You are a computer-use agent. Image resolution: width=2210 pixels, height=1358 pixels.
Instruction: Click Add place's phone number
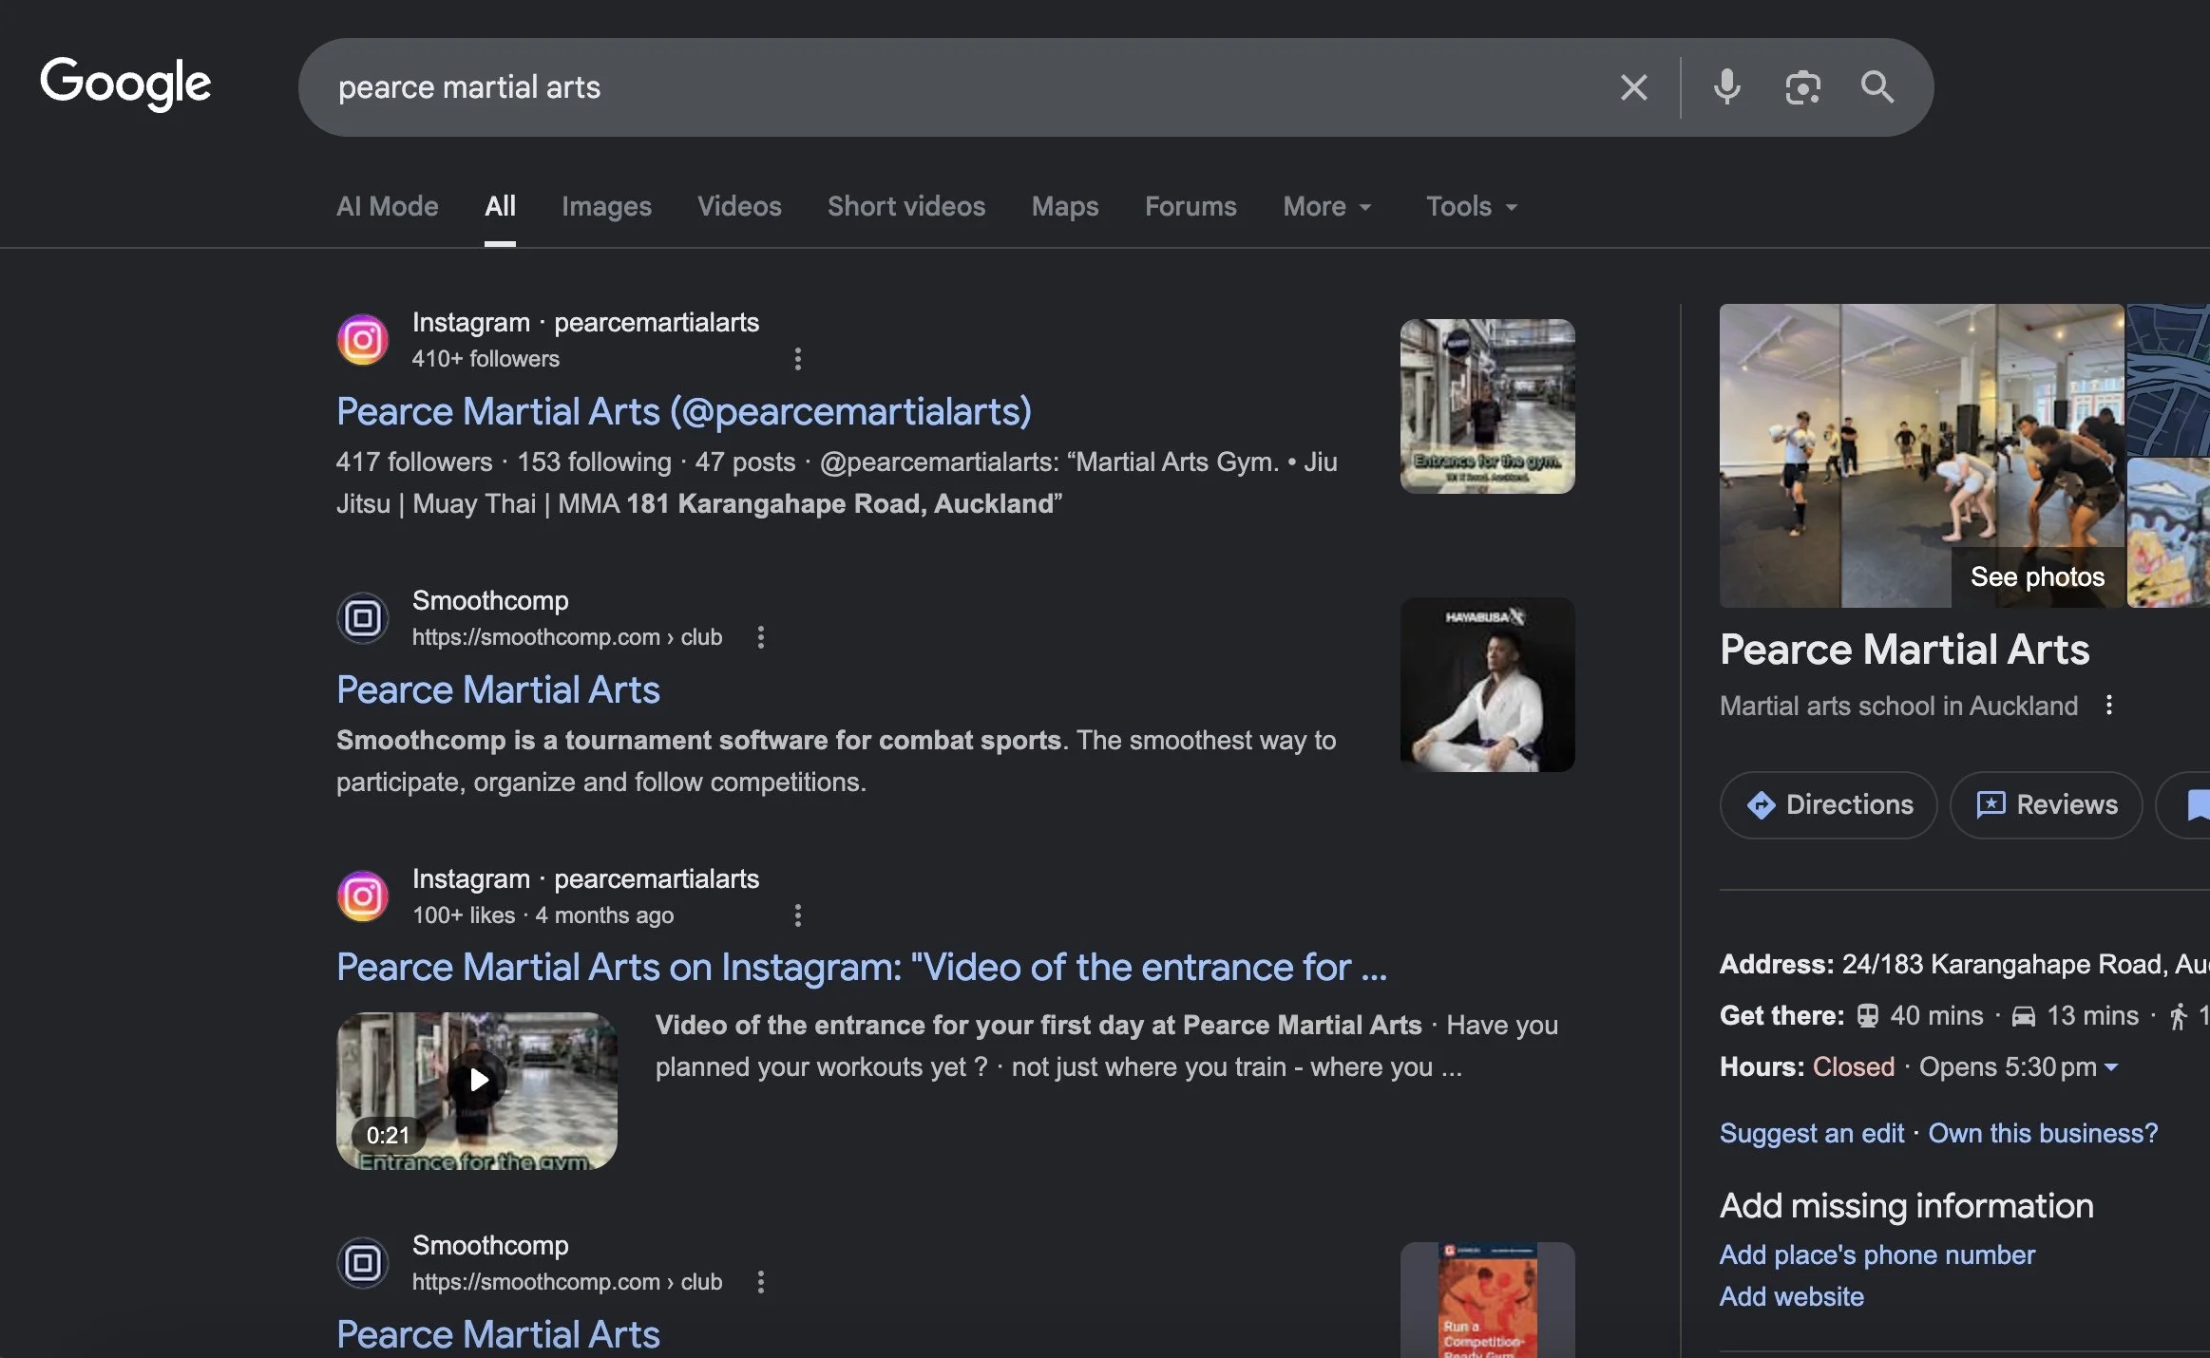coord(1877,1254)
